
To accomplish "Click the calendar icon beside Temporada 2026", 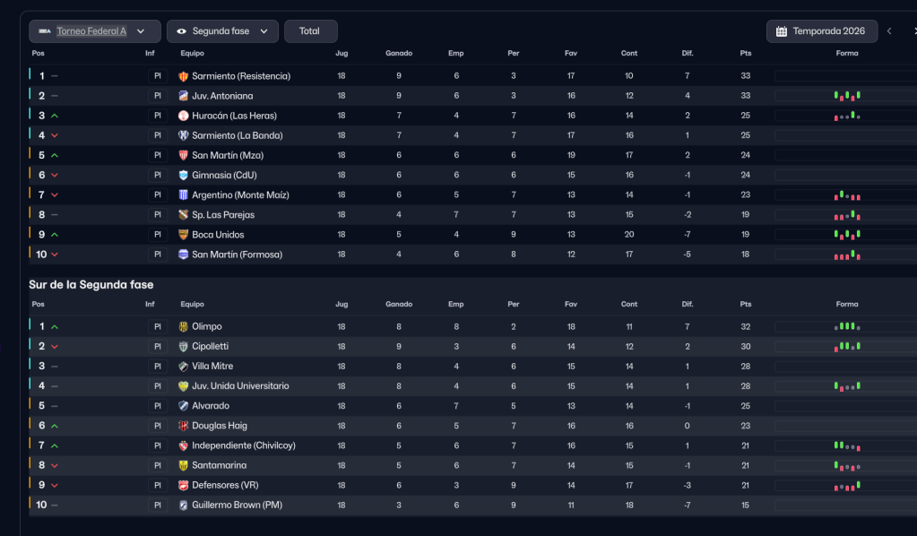I will coord(782,31).
